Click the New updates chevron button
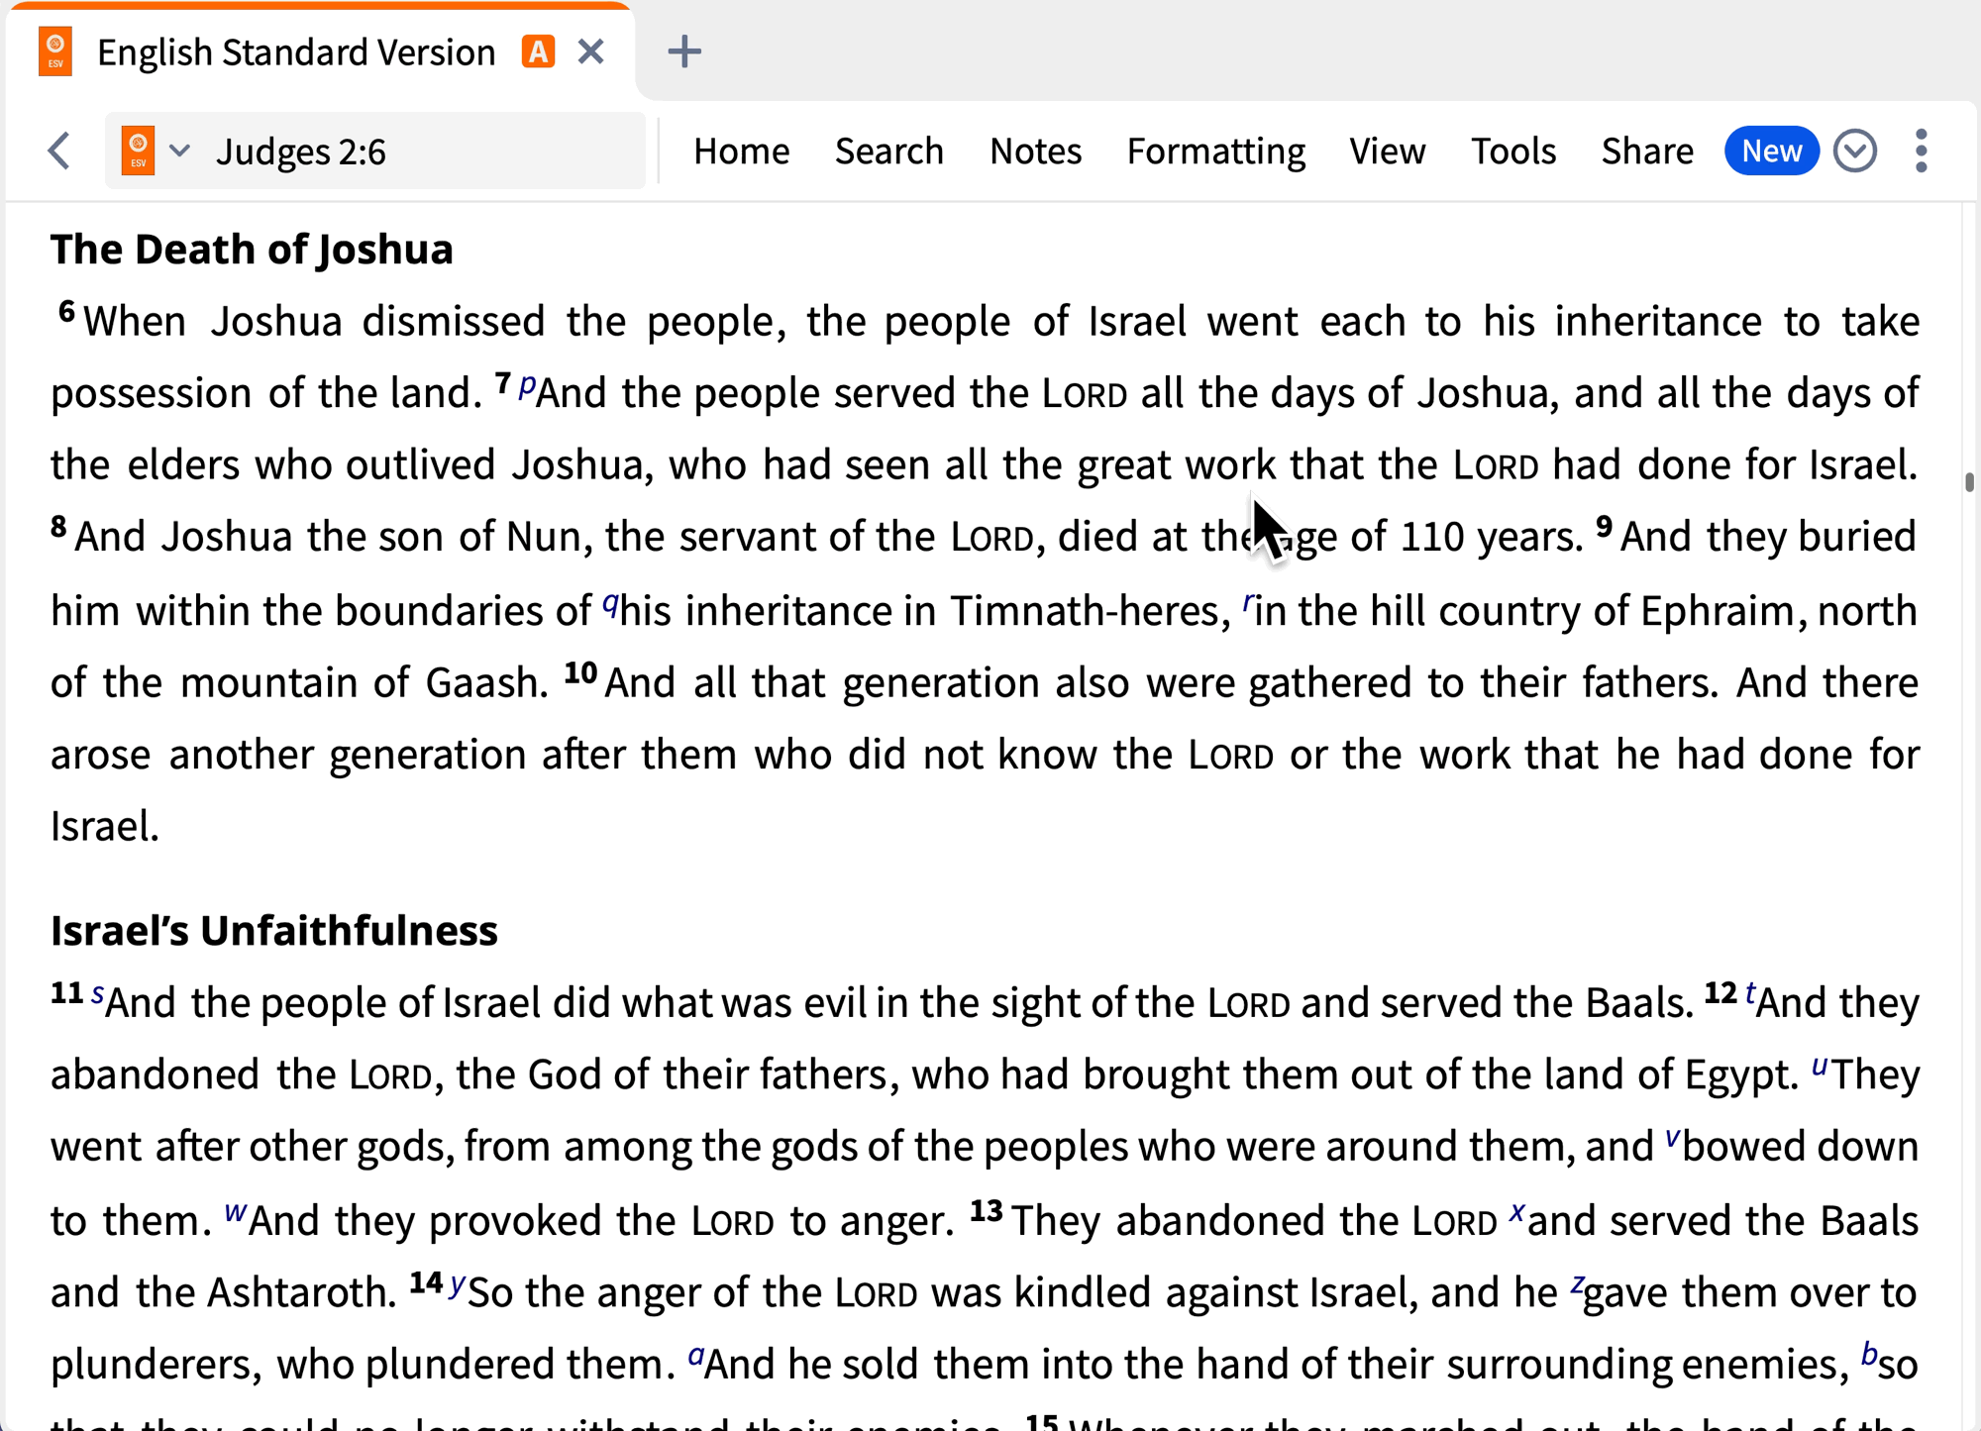Viewport: 1981px width, 1431px height. point(1856,151)
